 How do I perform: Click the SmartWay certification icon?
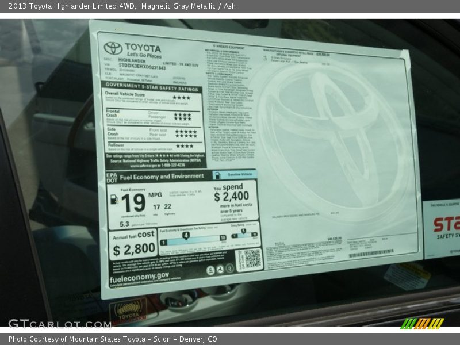coord(209,270)
